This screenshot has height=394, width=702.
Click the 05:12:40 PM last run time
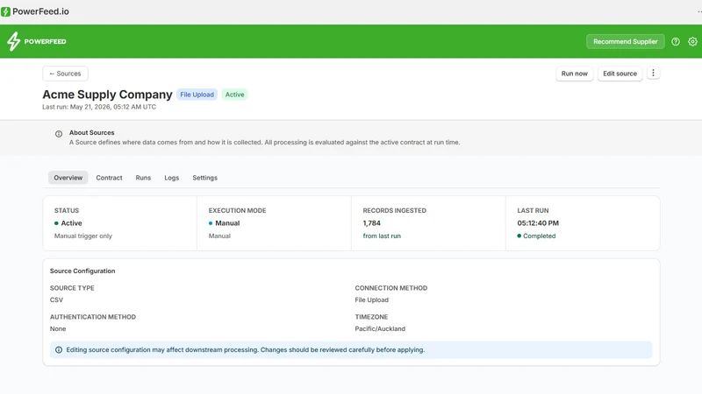[538, 223]
